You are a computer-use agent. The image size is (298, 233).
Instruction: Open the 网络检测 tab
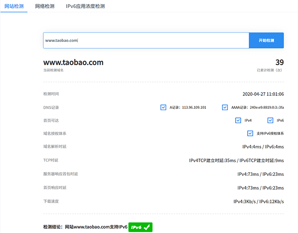pos(45,6)
